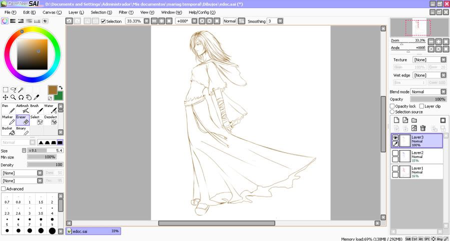Tick the Advanced brush settings checkbox
450x241 pixels.
(3, 189)
